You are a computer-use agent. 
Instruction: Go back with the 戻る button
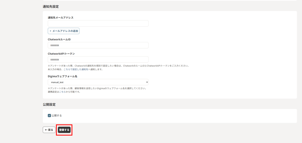tap(49, 130)
